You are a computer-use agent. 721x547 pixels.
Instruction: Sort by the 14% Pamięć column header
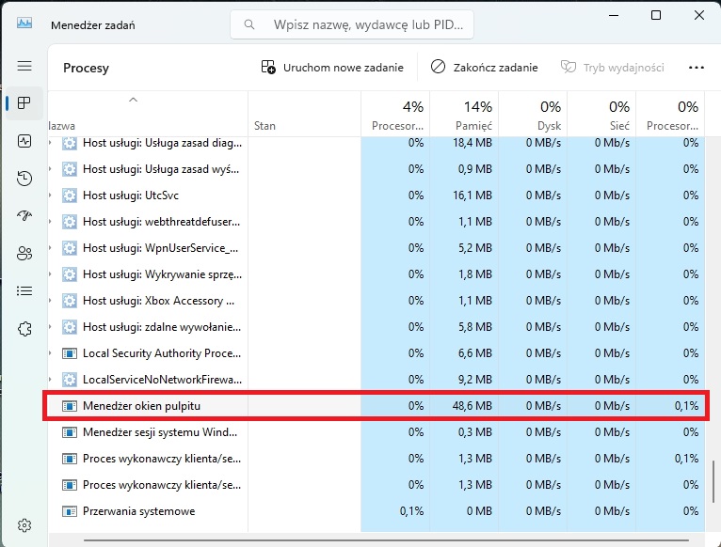click(x=464, y=114)
